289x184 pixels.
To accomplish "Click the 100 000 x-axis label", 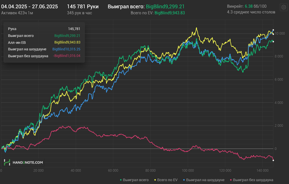I will tap(188, 170).
